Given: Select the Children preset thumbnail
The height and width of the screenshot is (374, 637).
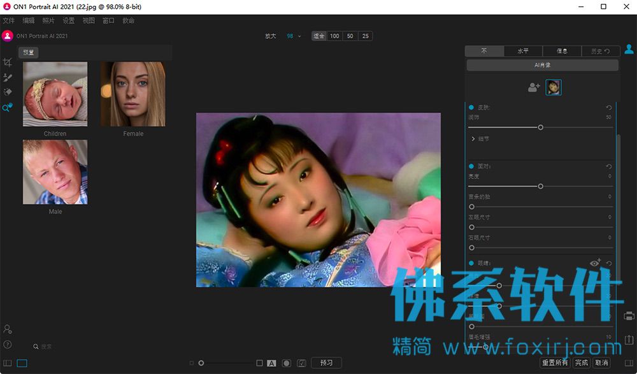Looking at the screenshot, I should coord(55,94).
